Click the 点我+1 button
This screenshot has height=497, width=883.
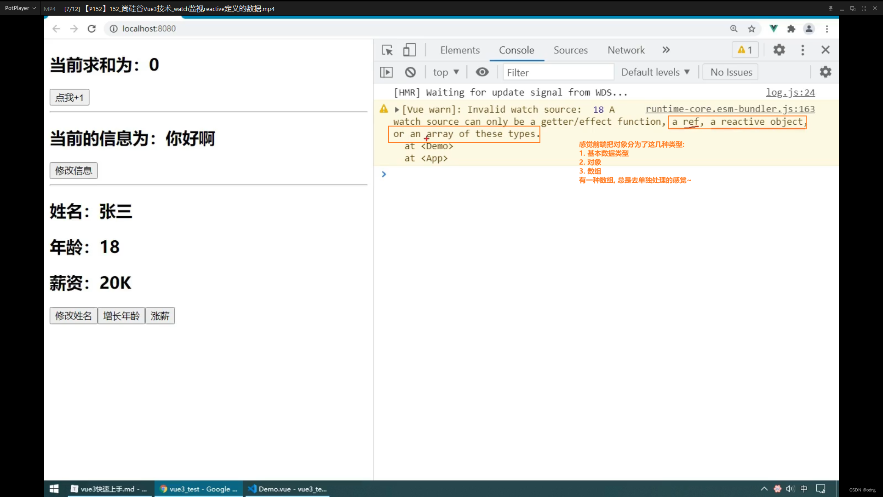pos(69,98)
